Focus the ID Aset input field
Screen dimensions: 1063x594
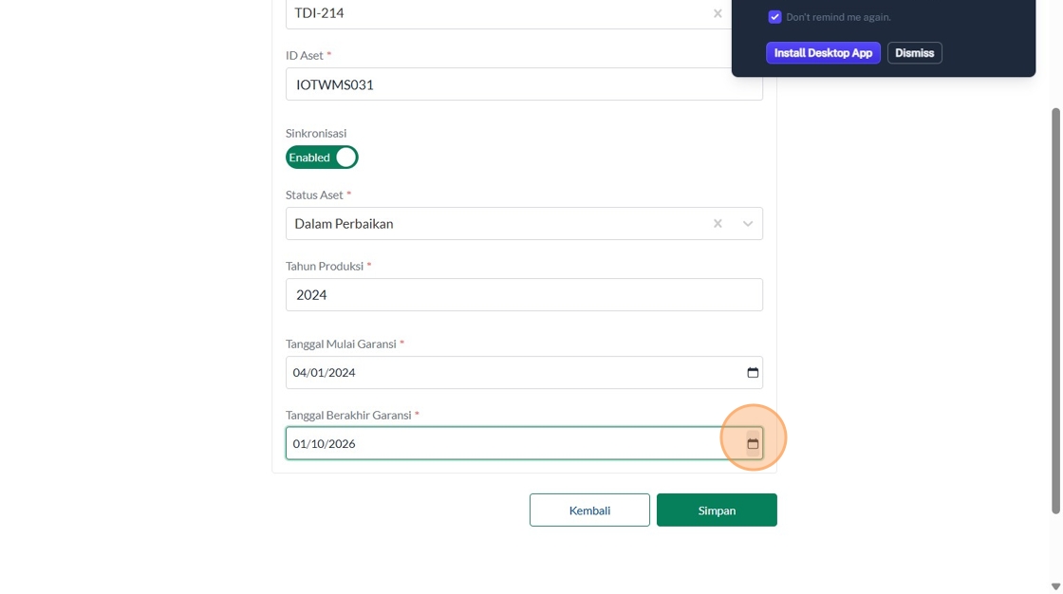[x=524, y=84]
